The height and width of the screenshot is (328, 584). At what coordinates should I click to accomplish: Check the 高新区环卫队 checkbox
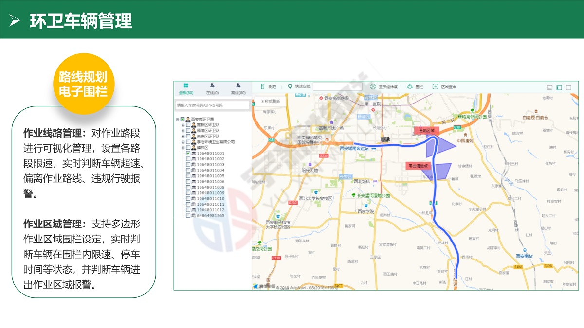pos(188,125)
